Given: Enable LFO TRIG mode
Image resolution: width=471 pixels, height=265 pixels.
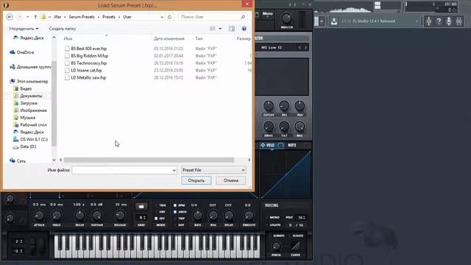Looking at the screenshot, I should [x=160, y=205].
